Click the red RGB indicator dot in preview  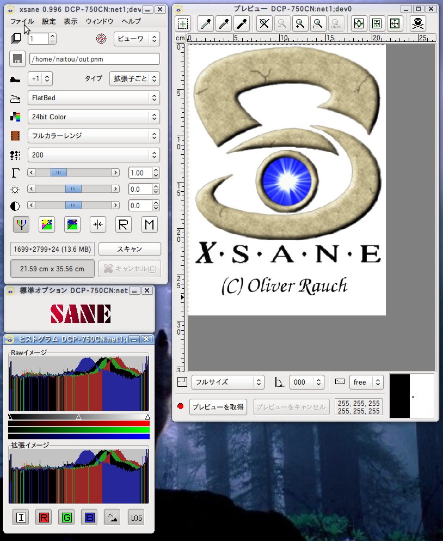coord(181,406)
